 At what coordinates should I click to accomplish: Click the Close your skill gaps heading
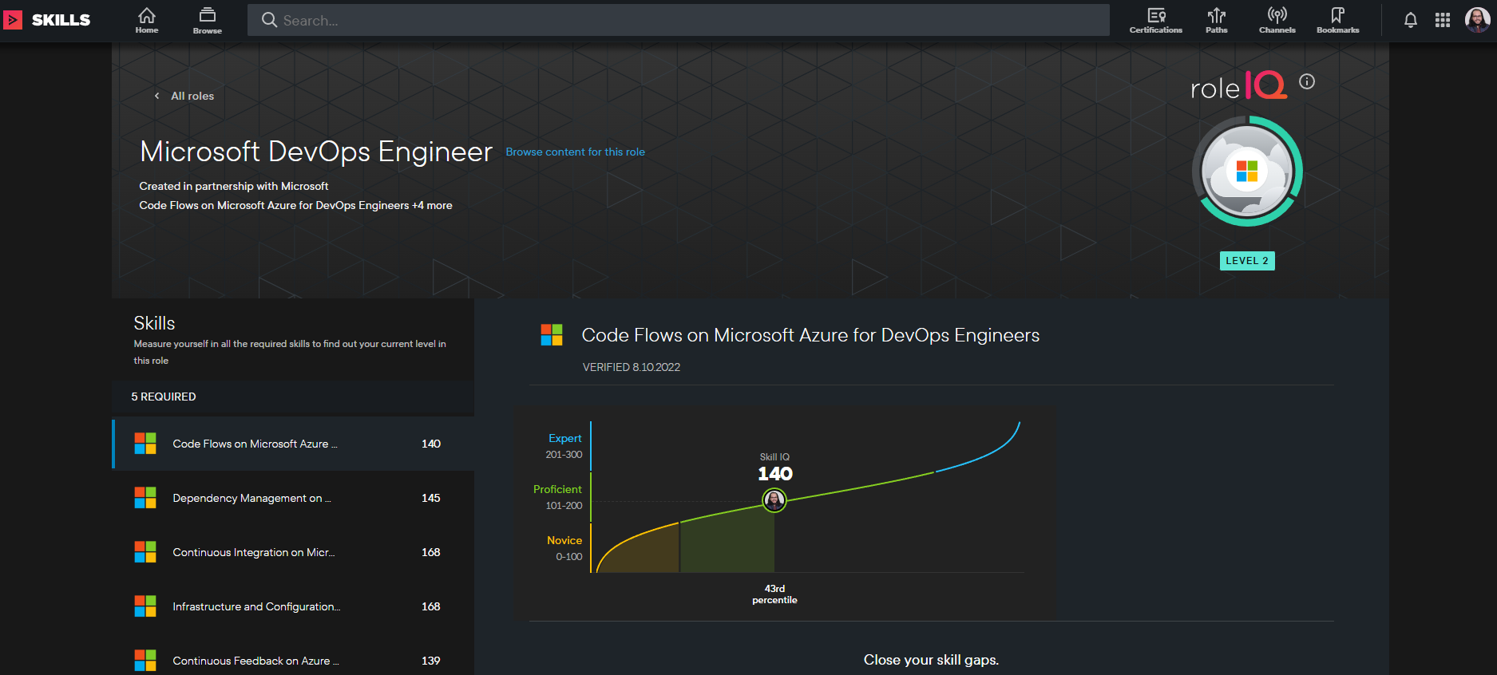point(931,660)
